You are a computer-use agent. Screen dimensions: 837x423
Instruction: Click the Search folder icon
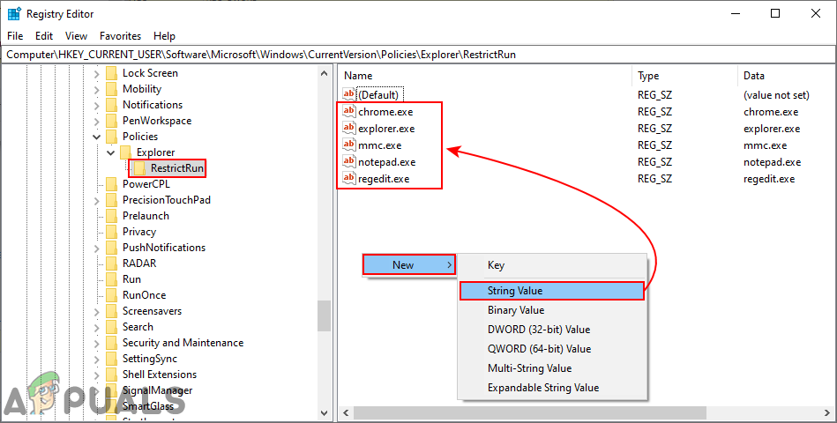point(111,327)
